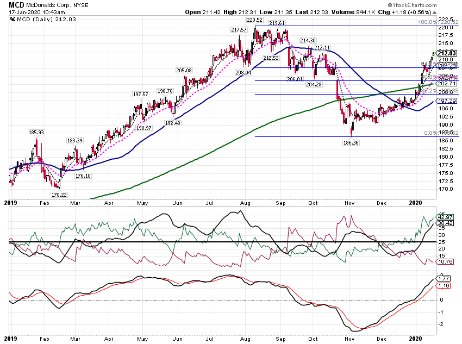Click the 204.28 low annotation

click(314, 85)
